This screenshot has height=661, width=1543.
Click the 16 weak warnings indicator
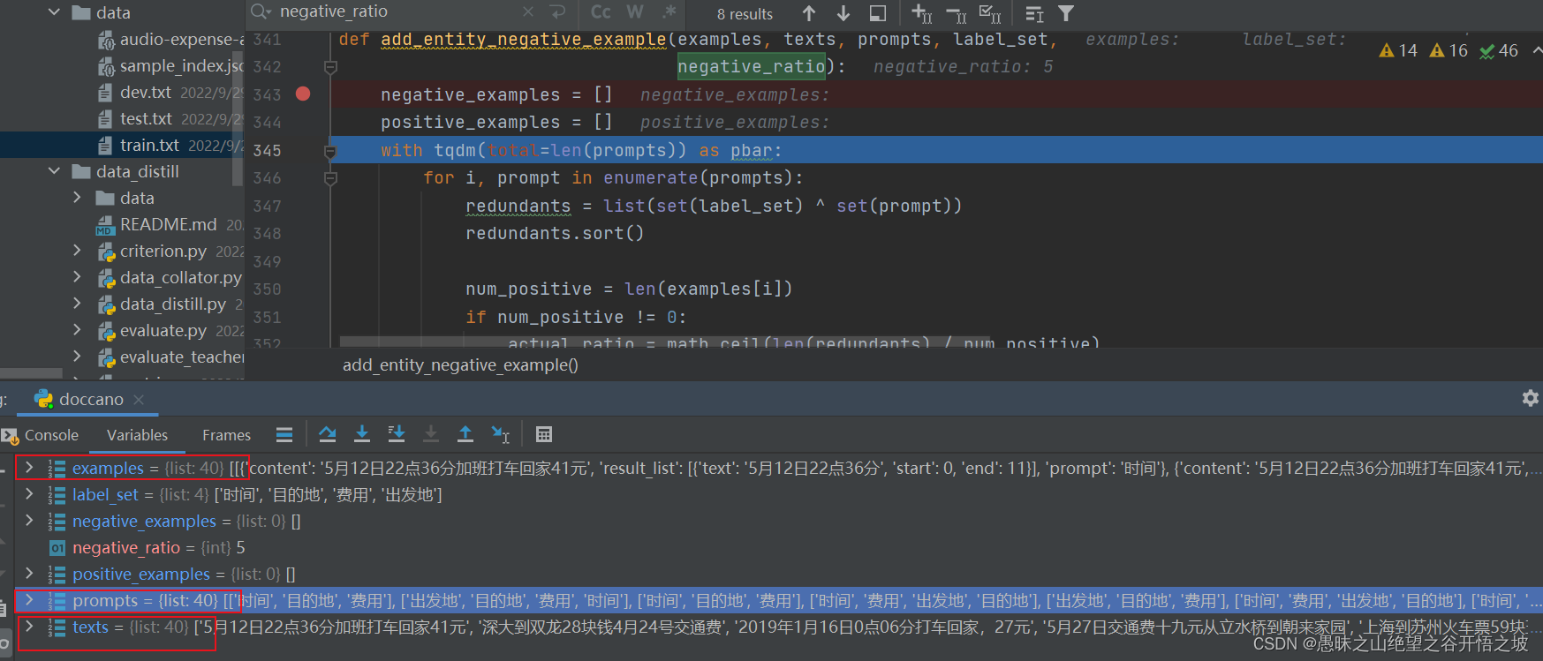[x=1448, y=51]
